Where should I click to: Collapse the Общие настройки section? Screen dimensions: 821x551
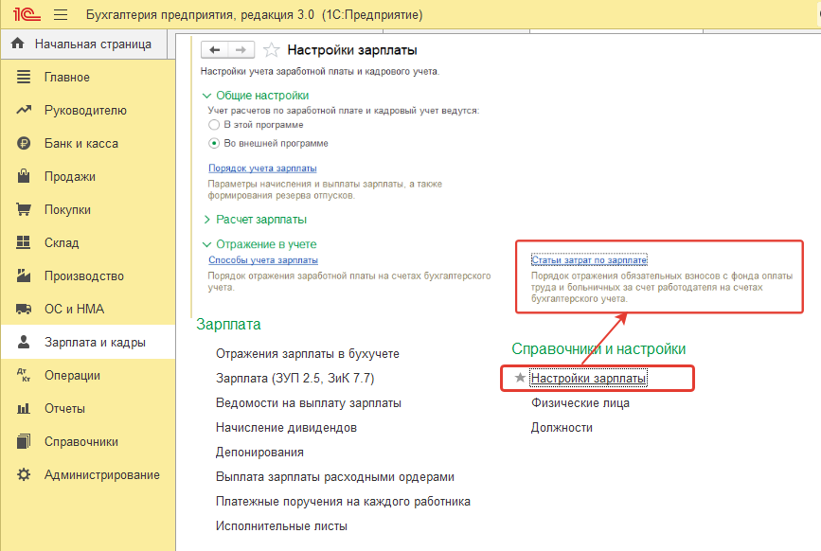[x=206, y=96]
